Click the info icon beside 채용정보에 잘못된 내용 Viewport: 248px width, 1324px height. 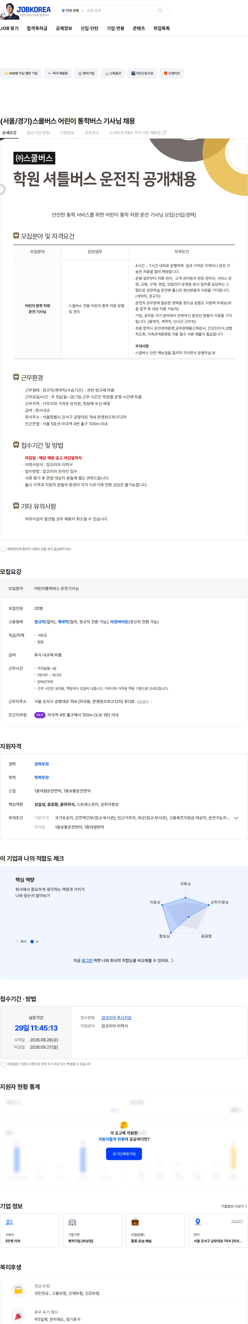(3, 549)
